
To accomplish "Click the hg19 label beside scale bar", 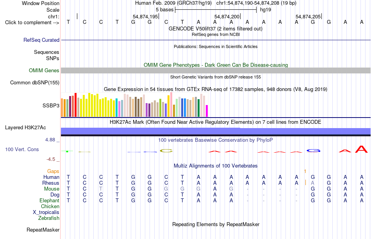I will click(266, 10).
